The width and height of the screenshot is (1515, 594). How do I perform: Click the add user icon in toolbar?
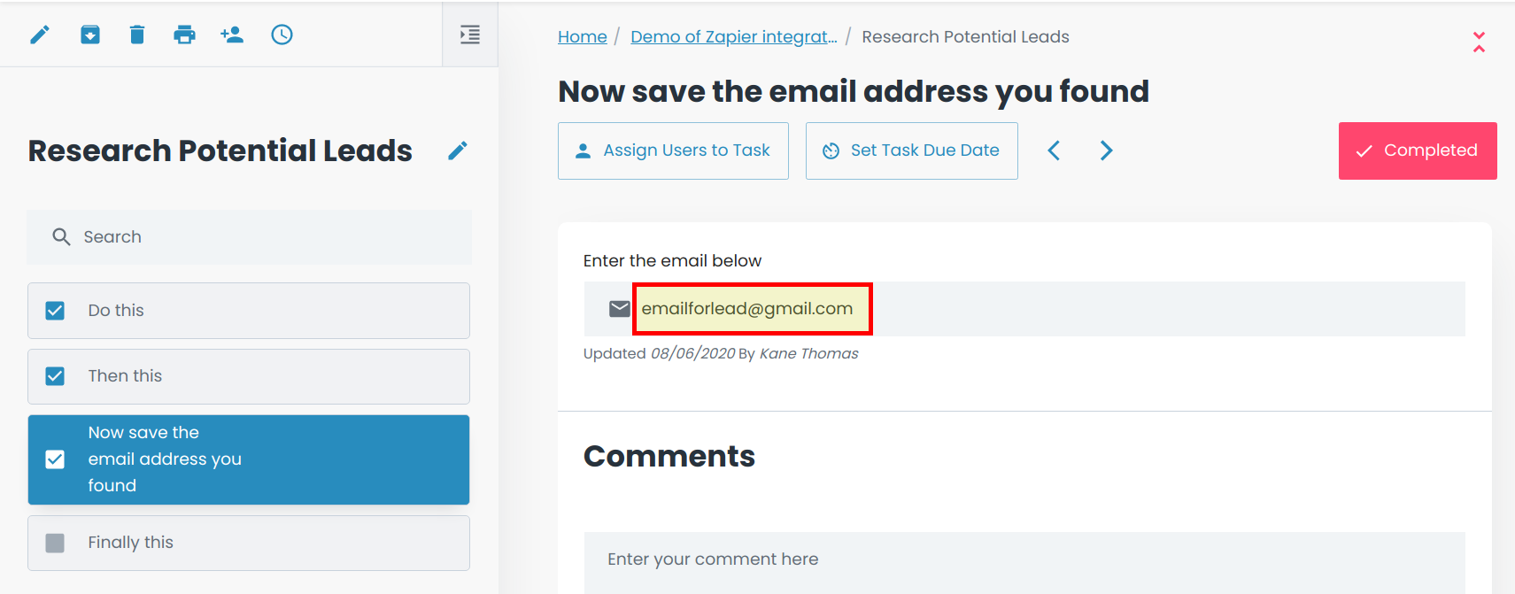pos(232,35)
